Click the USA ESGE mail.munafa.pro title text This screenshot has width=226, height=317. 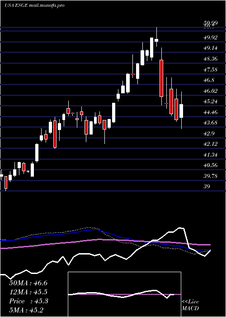pos(34,5)
